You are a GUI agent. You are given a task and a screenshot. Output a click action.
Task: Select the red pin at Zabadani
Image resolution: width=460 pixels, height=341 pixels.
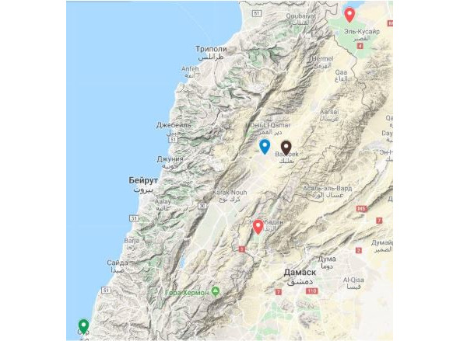pos(258,227)
